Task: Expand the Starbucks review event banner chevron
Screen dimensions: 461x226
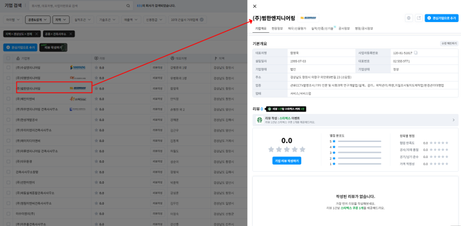Action: (453, 120)
